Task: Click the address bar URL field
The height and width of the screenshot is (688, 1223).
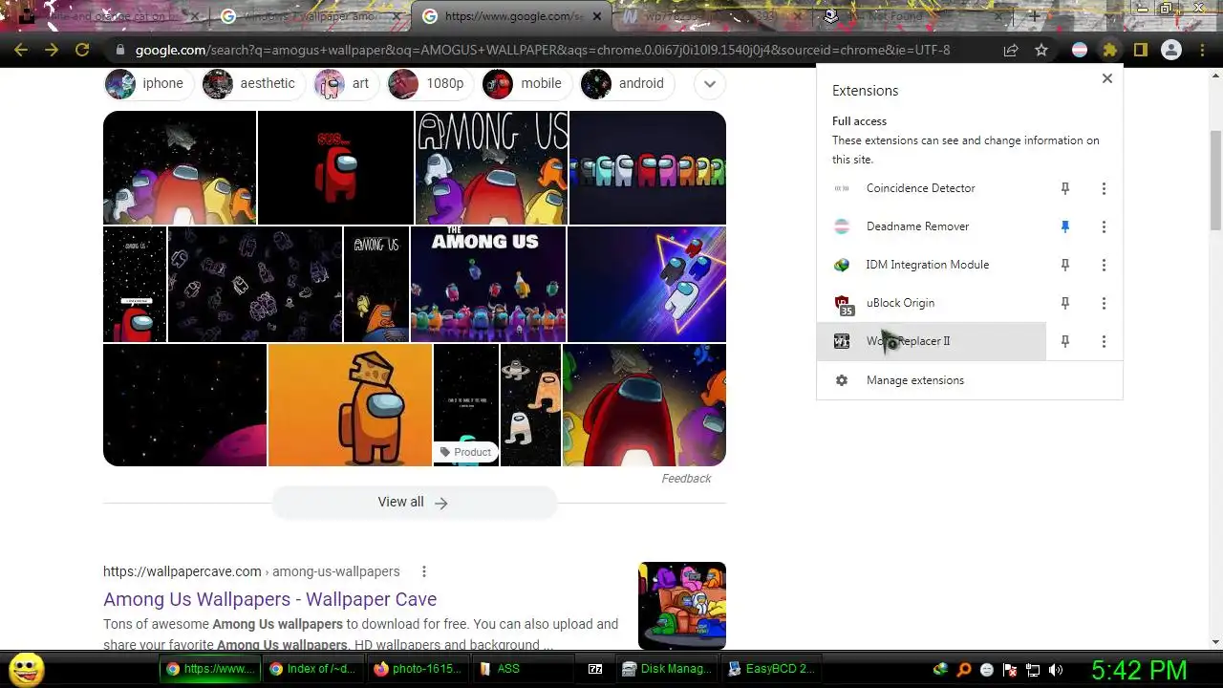Action: click(543, 50)
